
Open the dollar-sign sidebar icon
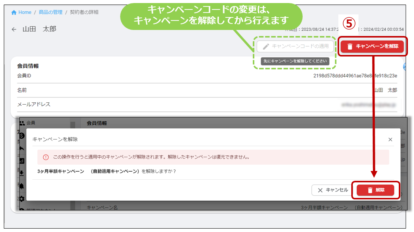22,135
